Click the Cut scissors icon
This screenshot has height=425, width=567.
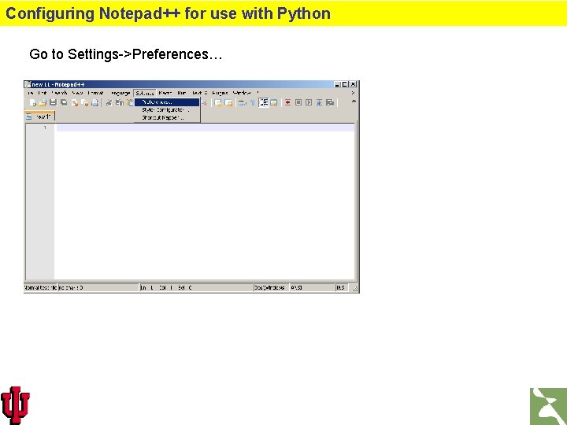[x=109, y=102]
